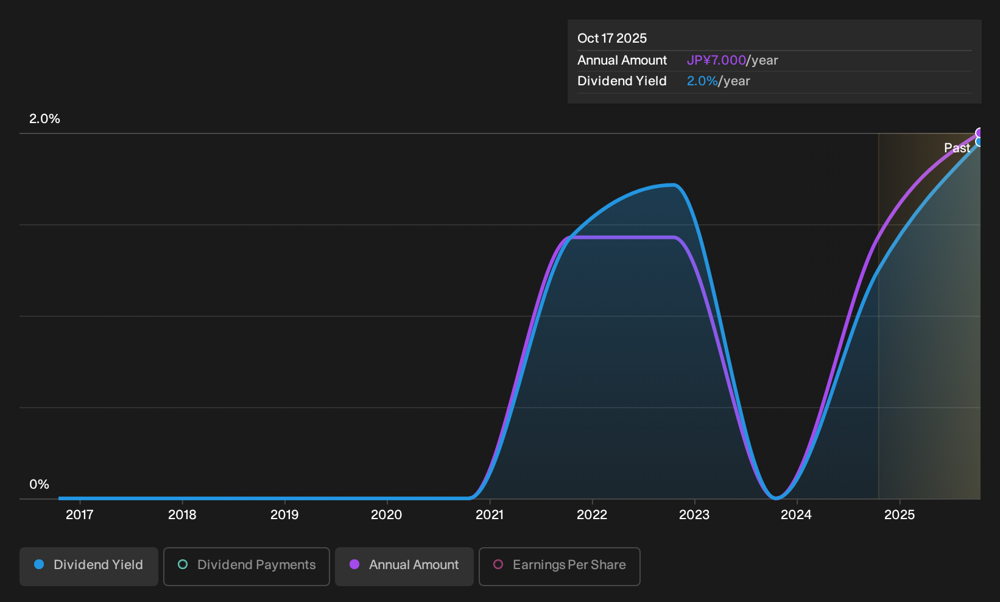This screenshot has width=1000, height=602.
Task: Click the 2021 x-axis label
Action: tap(490, 515)
